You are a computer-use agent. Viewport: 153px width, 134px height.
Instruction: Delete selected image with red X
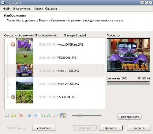[x=21, y=116]
